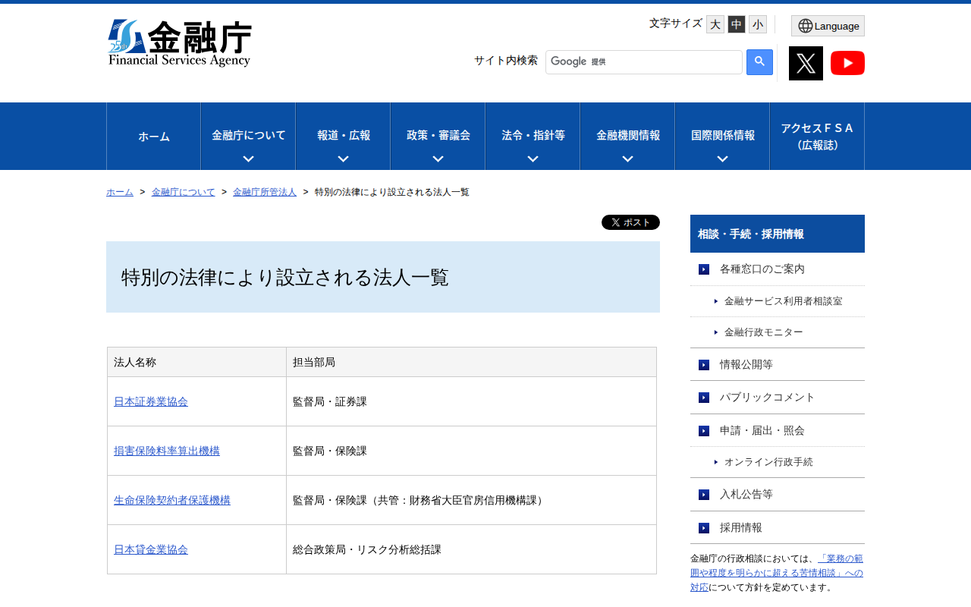The height and width of the screenshot is (607, 971).
Task: Open アクセスFSA（広報誌） menu item
Action: (x=817, y=137)
